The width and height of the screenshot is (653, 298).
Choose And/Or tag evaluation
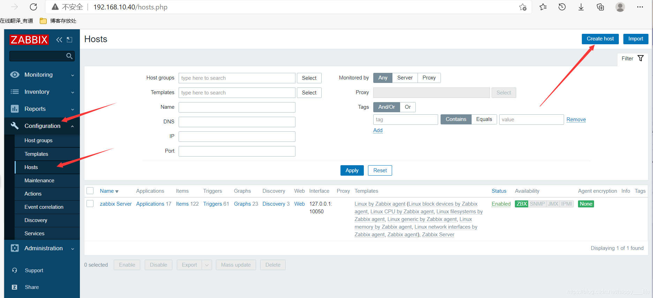click(386, 107)
